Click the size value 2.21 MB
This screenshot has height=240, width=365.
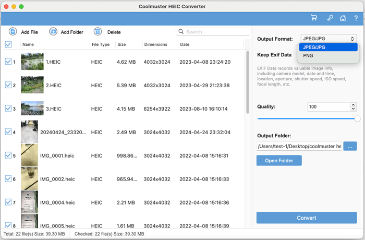click(126, 203)
